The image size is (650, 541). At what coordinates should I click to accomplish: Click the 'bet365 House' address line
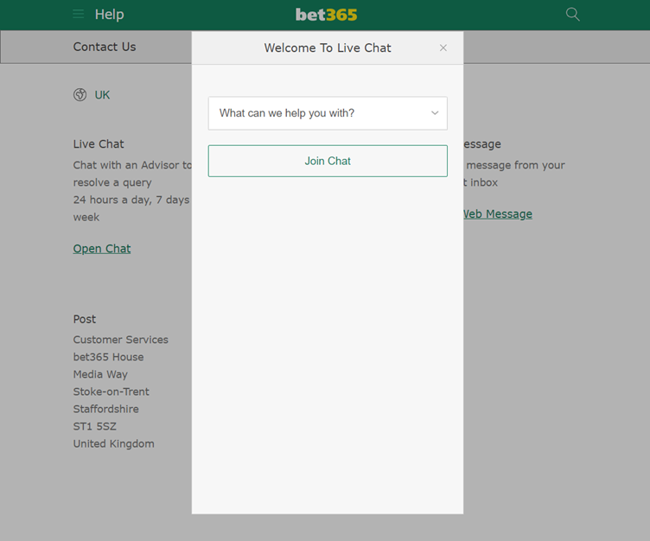[109, 357]
